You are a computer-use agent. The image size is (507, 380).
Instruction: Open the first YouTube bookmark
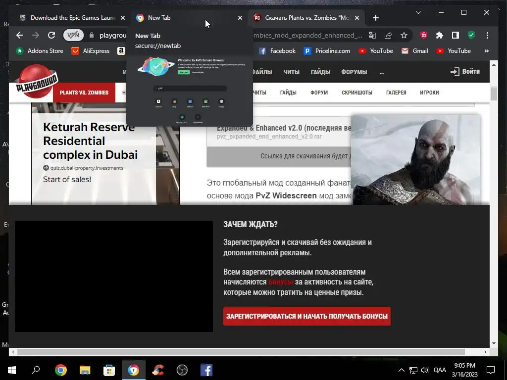pos(376,51)
